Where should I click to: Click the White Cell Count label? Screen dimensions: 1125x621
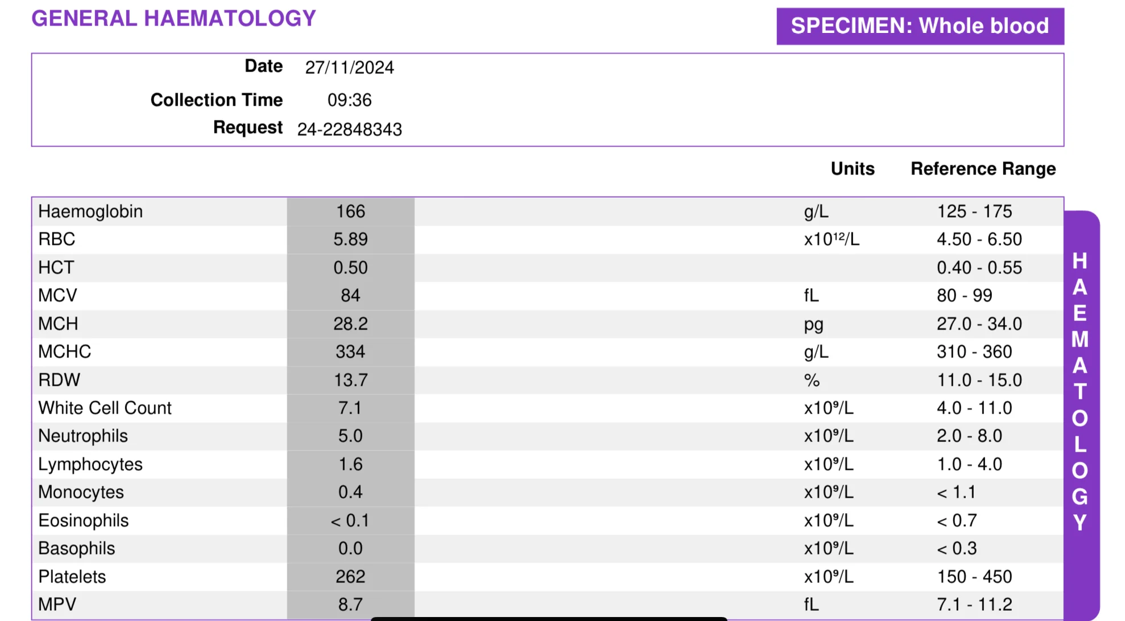[x=105, y=408]
